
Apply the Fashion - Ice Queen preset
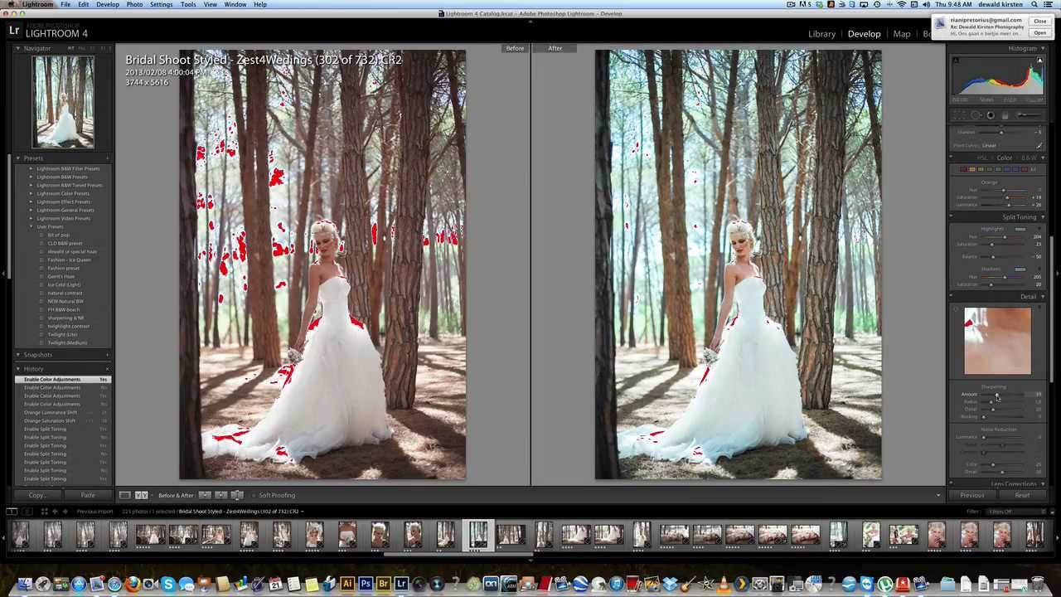pos(69,260)
